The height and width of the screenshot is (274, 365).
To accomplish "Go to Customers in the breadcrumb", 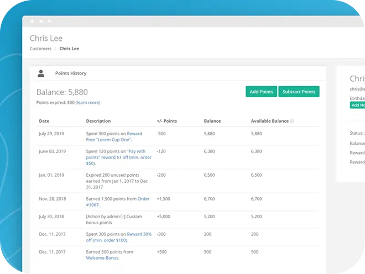I will [40, 49].
